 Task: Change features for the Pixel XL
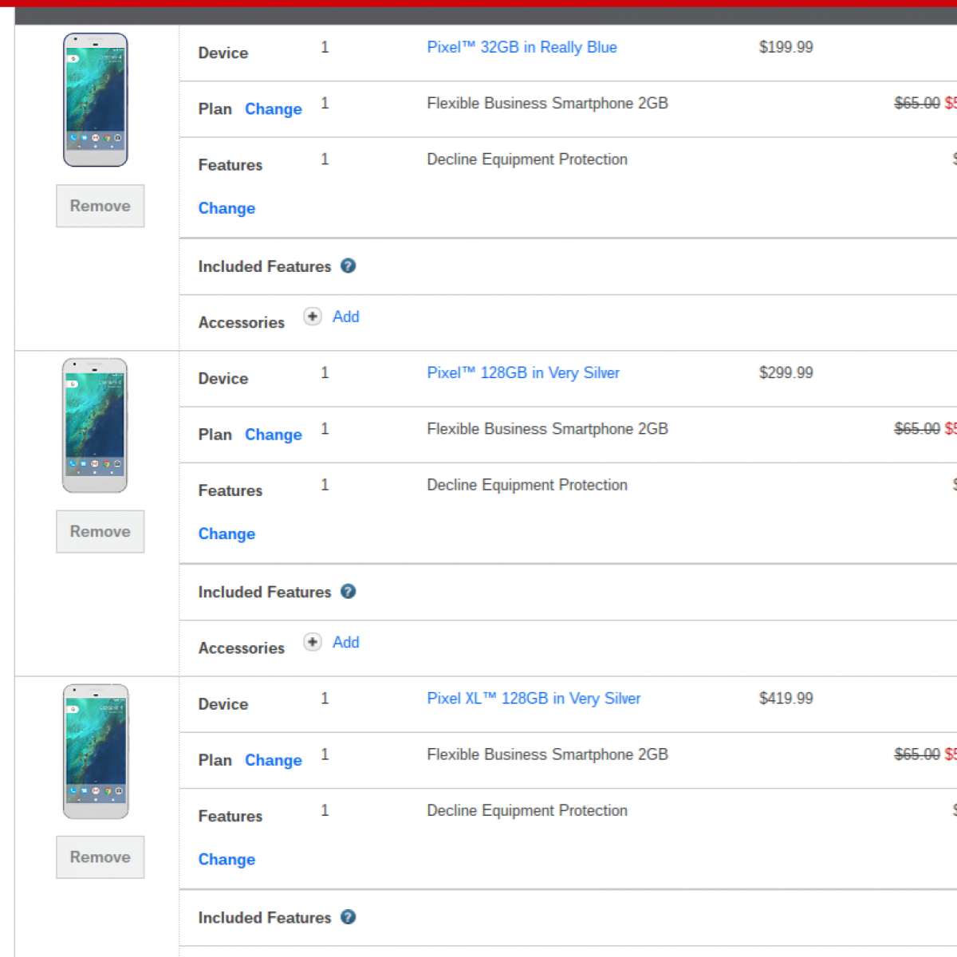[x=226, y=859]
